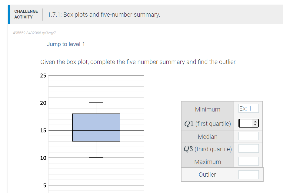Click the Outlier input field

(x=248, y=175)
